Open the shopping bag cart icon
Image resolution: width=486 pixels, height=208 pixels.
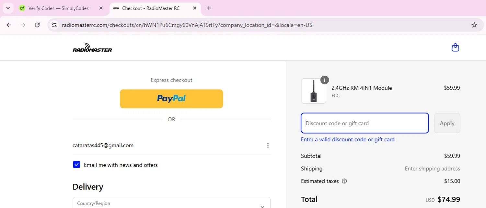pyautogui.click(x=455, y=48)
